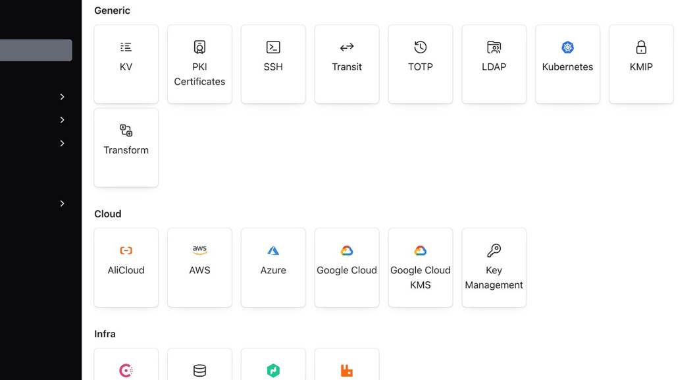This screenshot has height=380, width=697.
Task: Pick the Transit engine arrows icon
Action: tap(347, 47)
